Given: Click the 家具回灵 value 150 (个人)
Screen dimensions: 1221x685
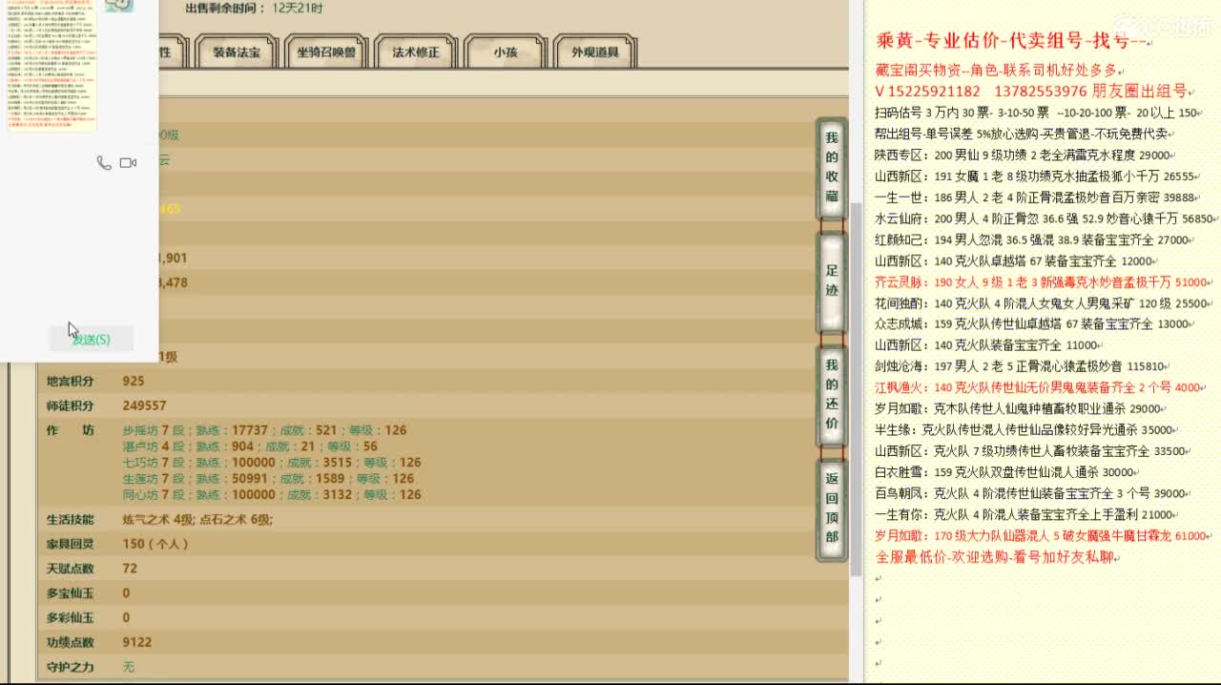Looking at the screenshot, I should coord(155,544).
